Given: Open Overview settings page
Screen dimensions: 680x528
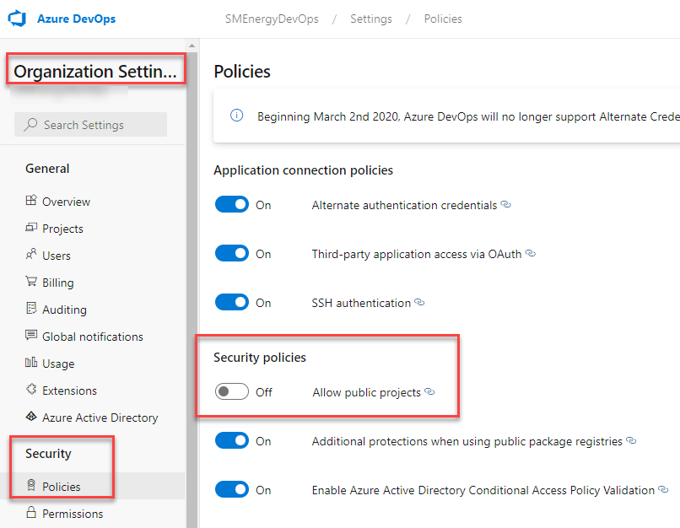Looking at the screenshot, I should pyautogui.click(x=66, y=202).
